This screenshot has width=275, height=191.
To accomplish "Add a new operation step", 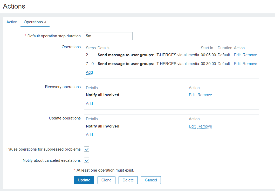I will [x=89, y=72].
